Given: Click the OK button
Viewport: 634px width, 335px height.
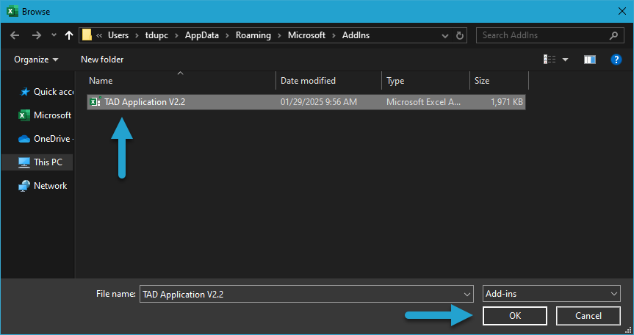Looking at the screenshot, I should pyautogui.click(x=515, y=316).
